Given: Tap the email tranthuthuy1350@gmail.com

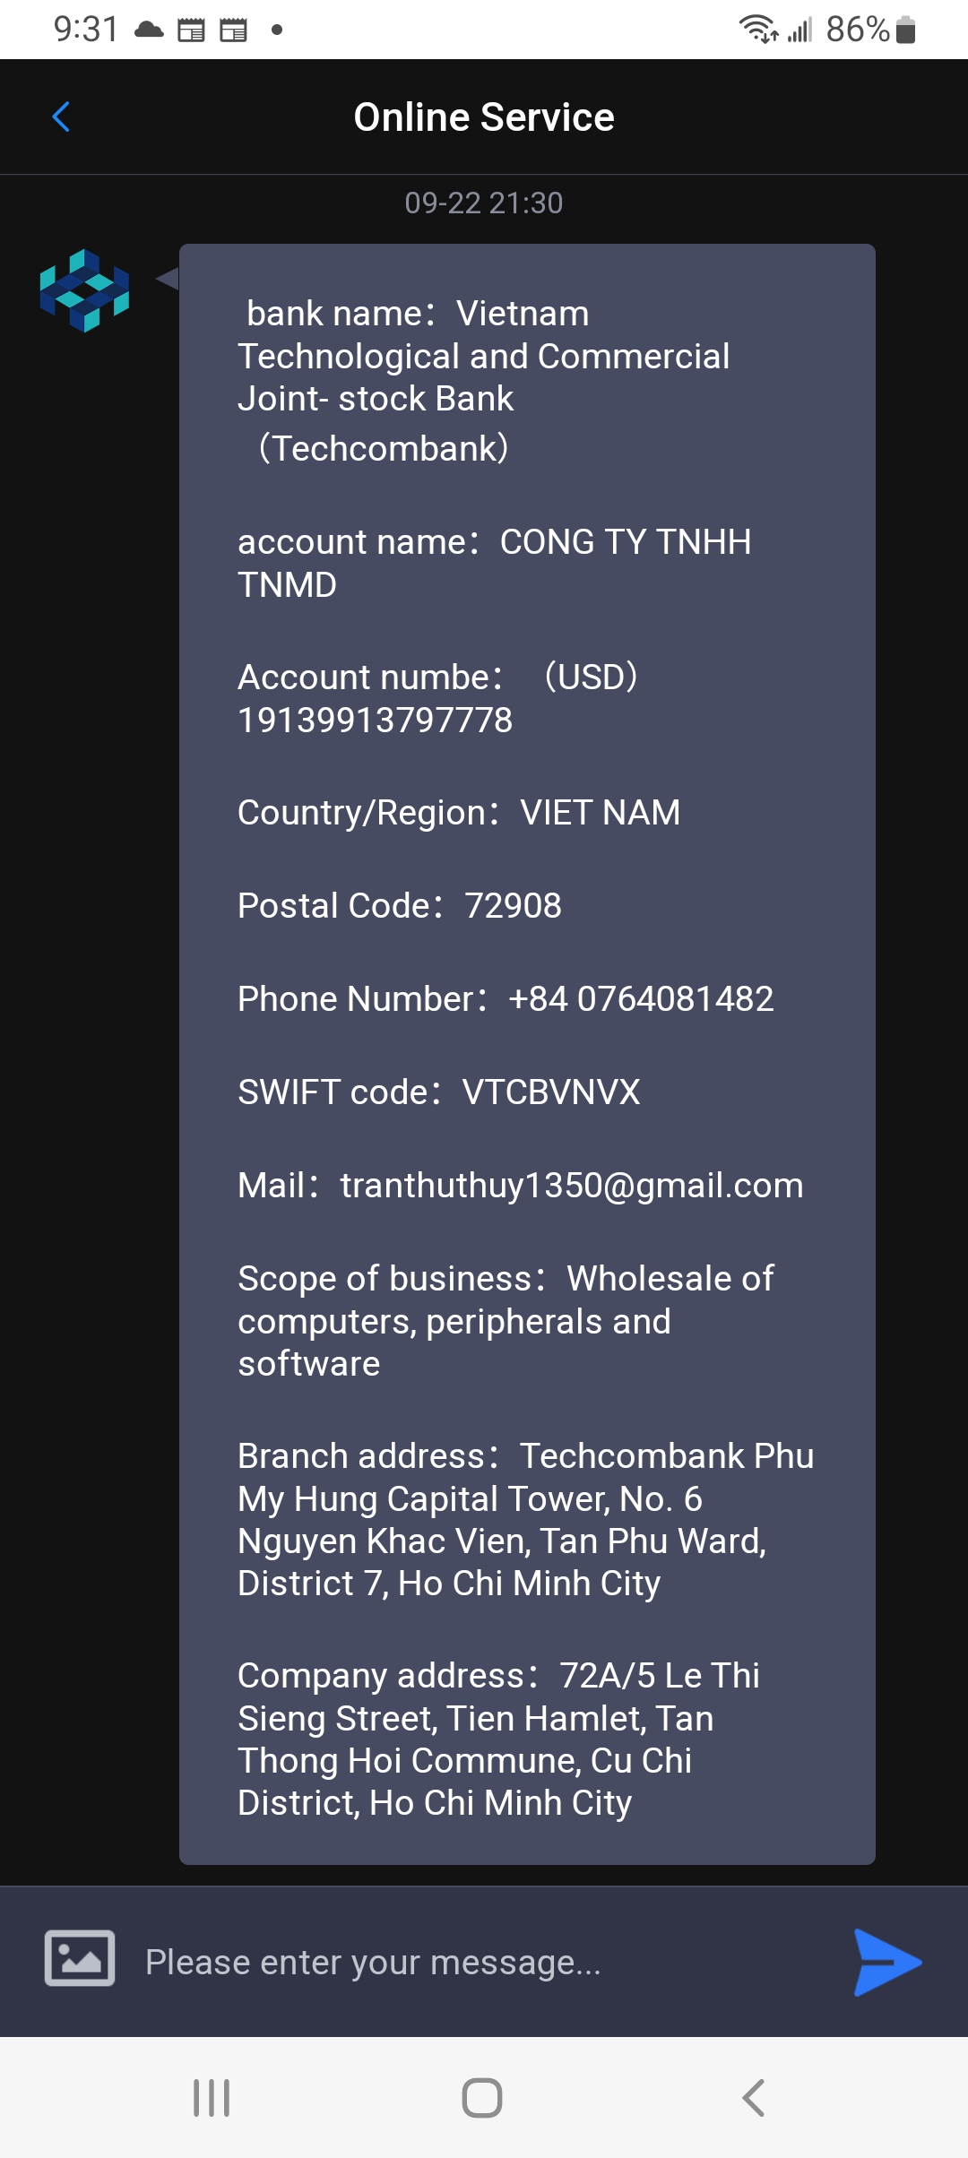Looking at the screenshot, I should pos(571,1186).
